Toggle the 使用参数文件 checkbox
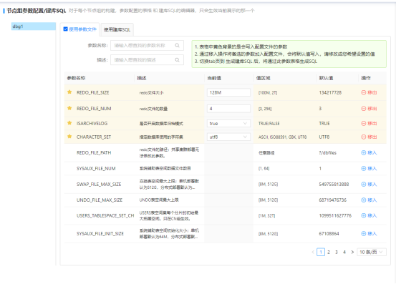The image size is (396, 284). [x=66, y=29]
